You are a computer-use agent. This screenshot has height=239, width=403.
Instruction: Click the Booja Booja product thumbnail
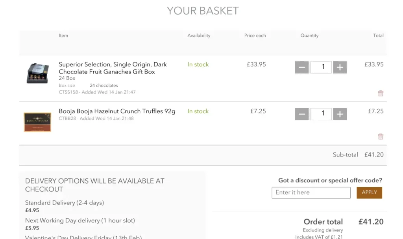[37, 122]
